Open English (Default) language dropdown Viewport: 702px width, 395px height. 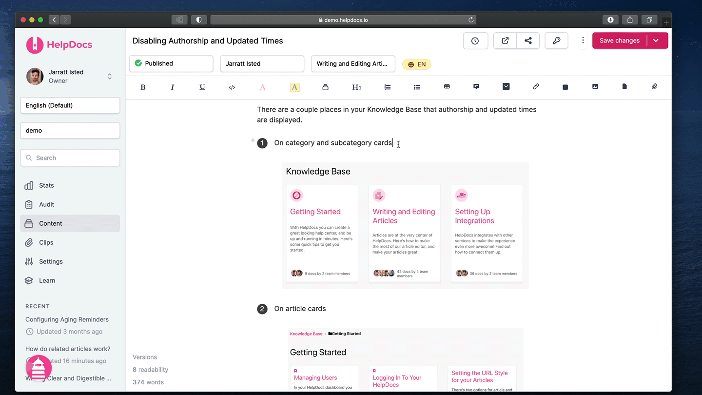click(x=70, y=105)
